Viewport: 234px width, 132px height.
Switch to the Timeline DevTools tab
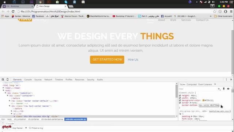59,80
